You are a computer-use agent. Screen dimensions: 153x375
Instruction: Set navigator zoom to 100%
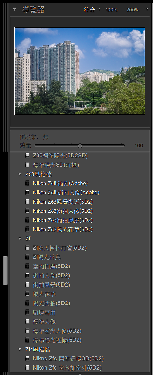pyautogui.click(x=112, y=10)
